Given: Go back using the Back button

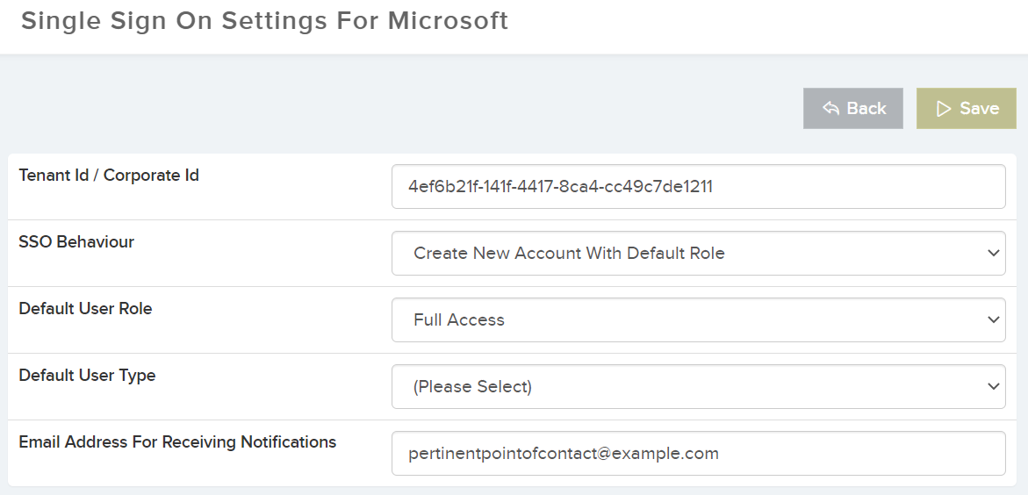Looking at the screenshot, I should (852, 109).
